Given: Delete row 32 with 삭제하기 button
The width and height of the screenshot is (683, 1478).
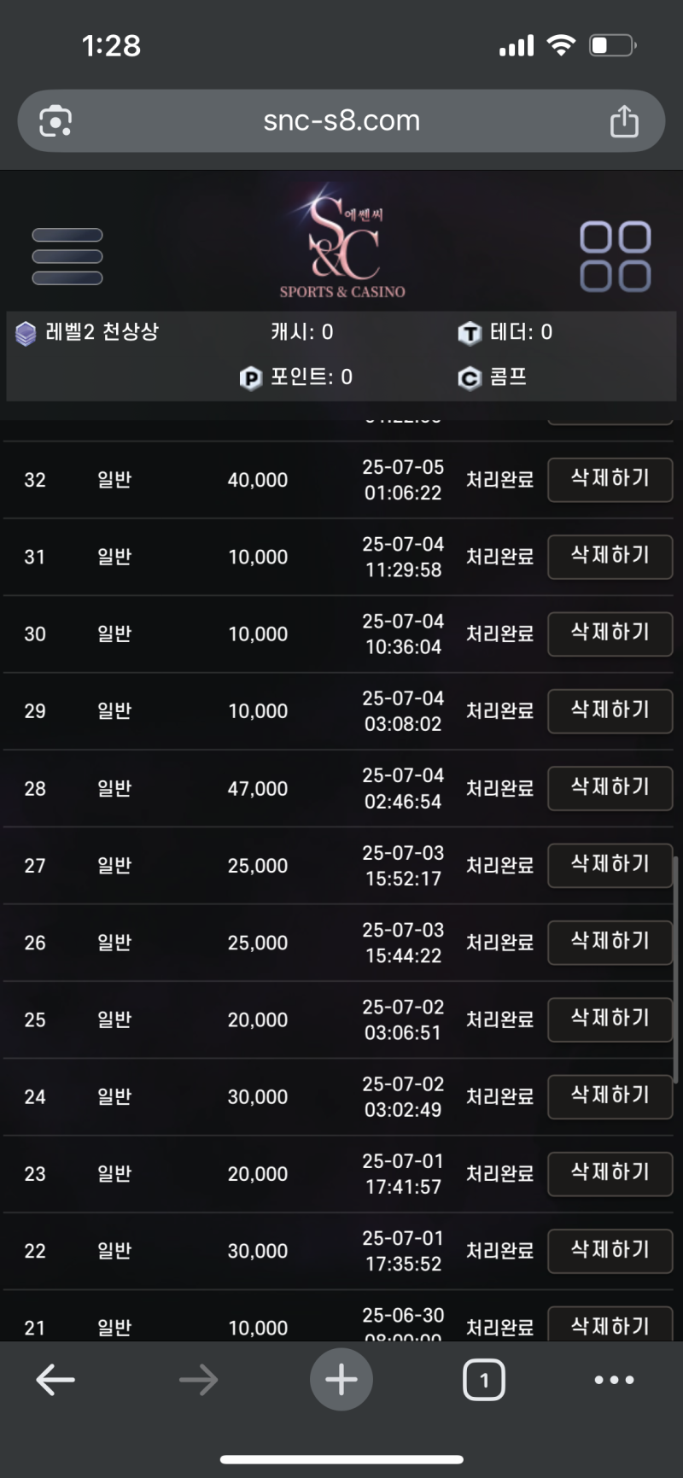Looking at the screenshot, I should tap(610, 479).
